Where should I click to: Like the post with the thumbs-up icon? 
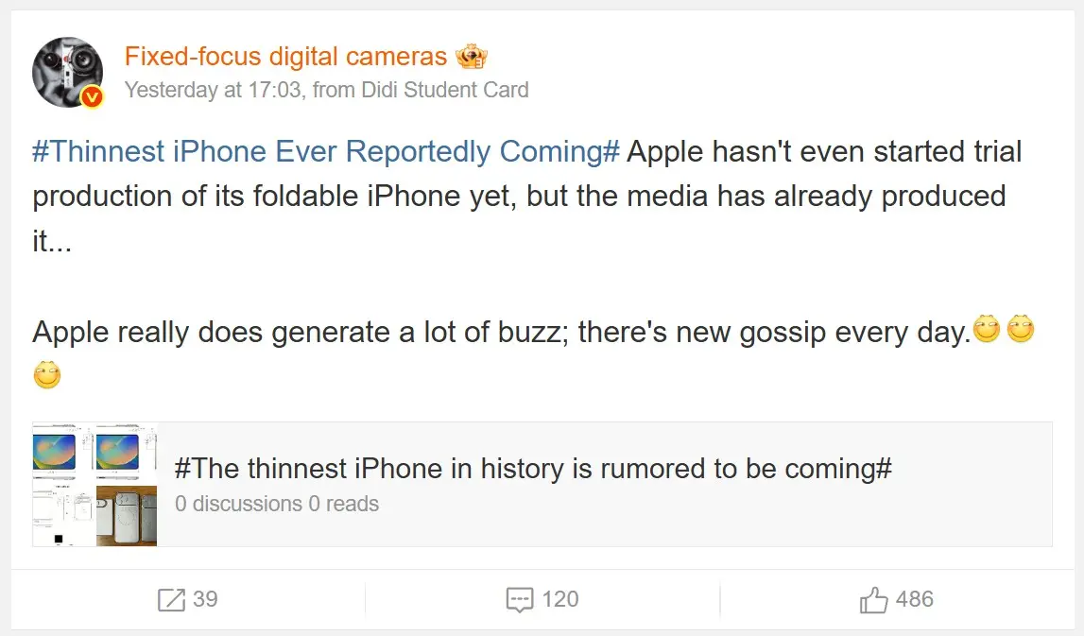click(873, 600)
